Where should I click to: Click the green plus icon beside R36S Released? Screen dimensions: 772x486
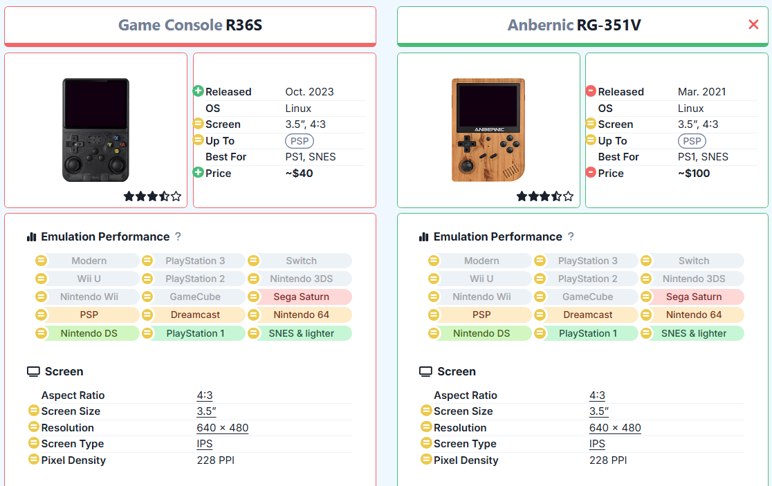[199, 91]
